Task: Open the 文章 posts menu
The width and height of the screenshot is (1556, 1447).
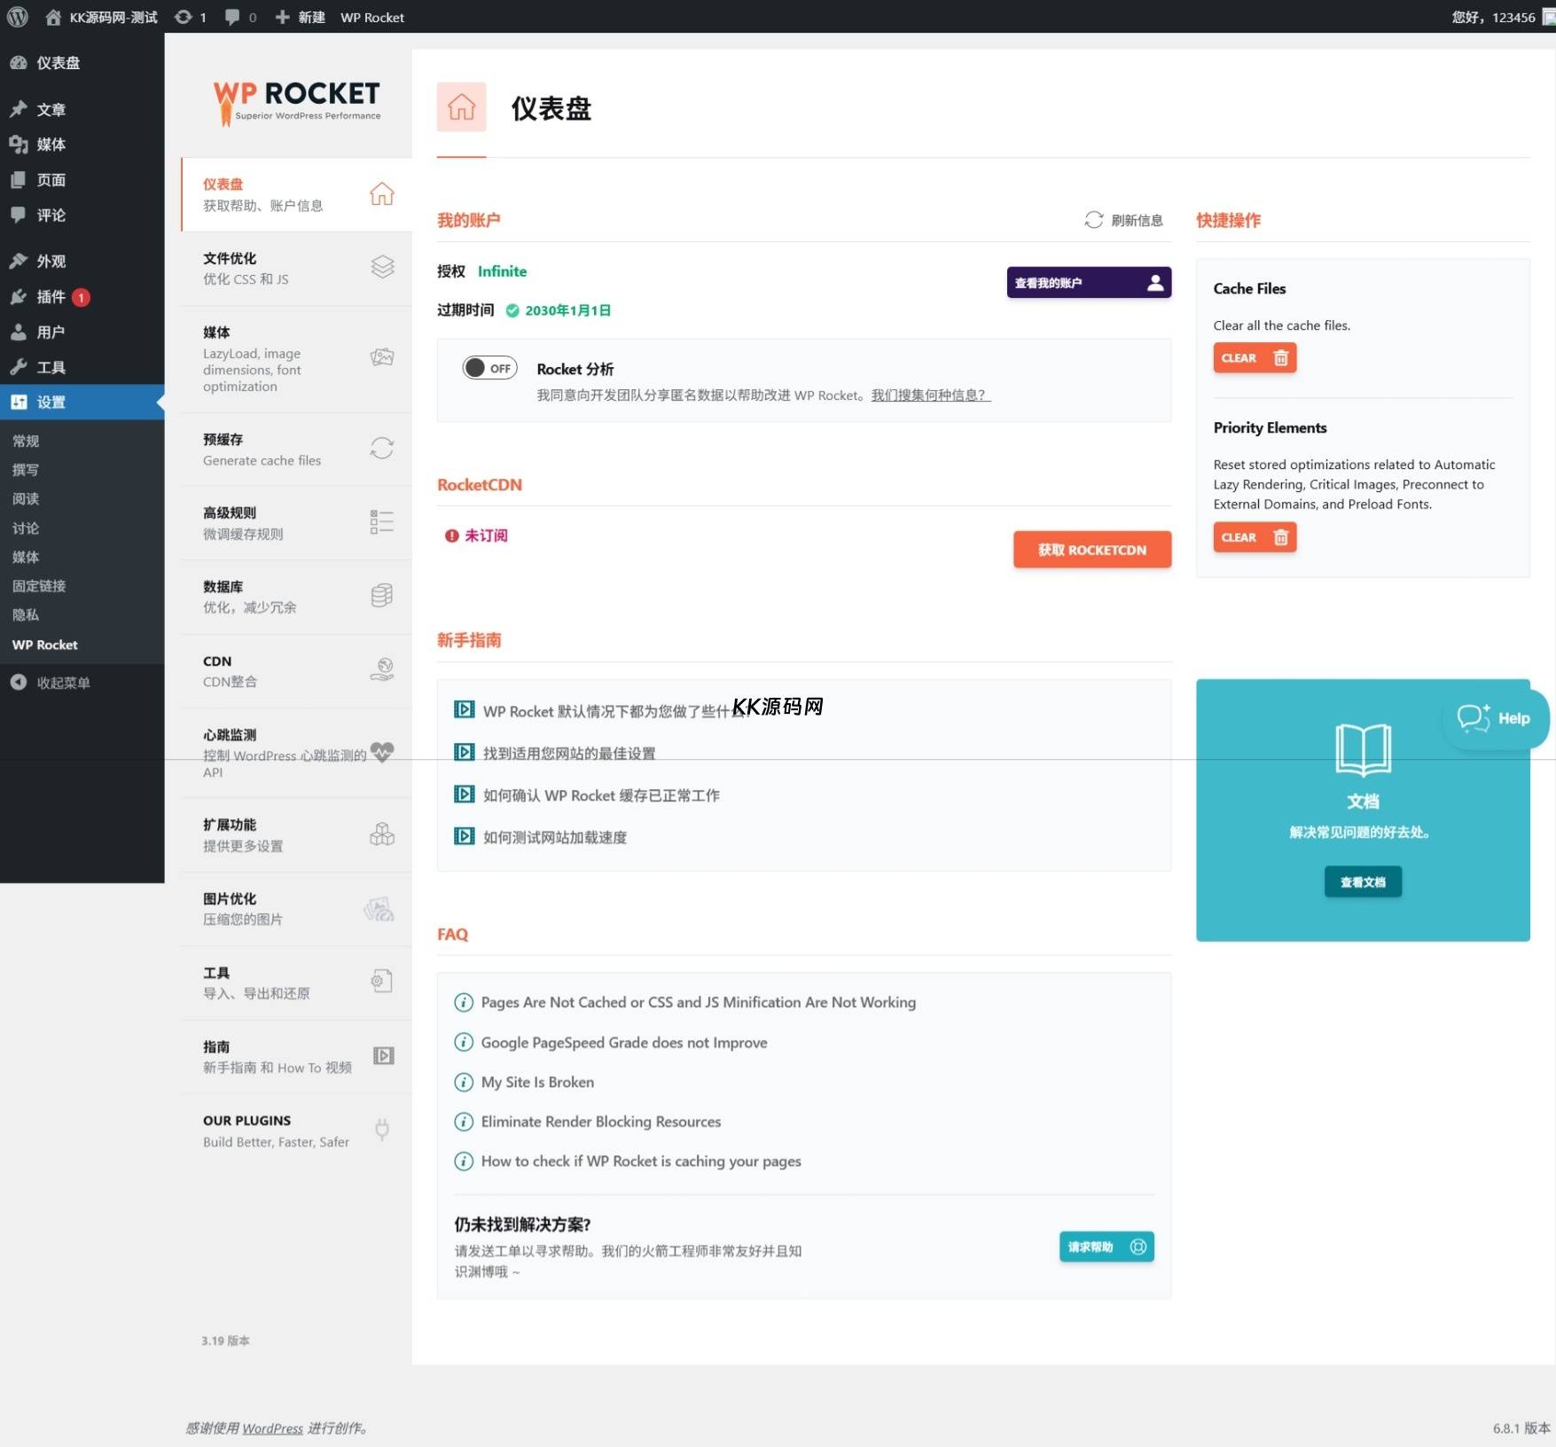Action: (82, 109)
